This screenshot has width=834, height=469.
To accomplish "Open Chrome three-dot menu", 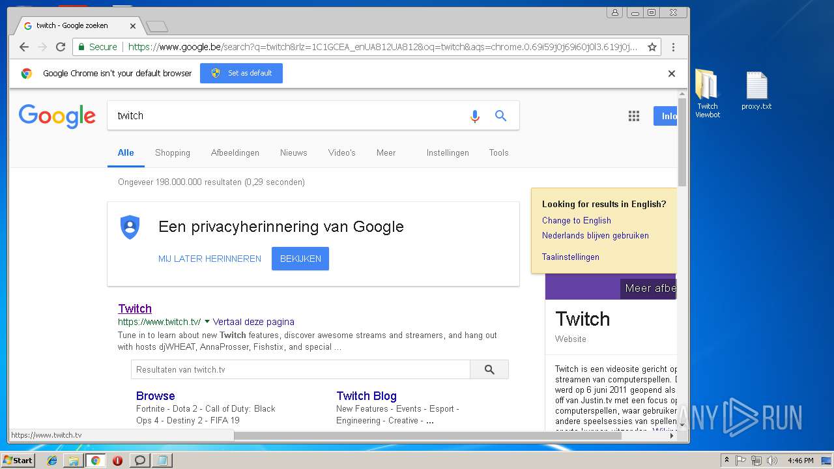I will (x=674, y=47).
